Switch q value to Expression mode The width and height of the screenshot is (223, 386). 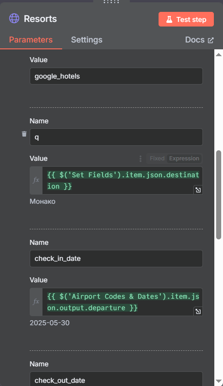pyautogui.click(x=184, y=159)
